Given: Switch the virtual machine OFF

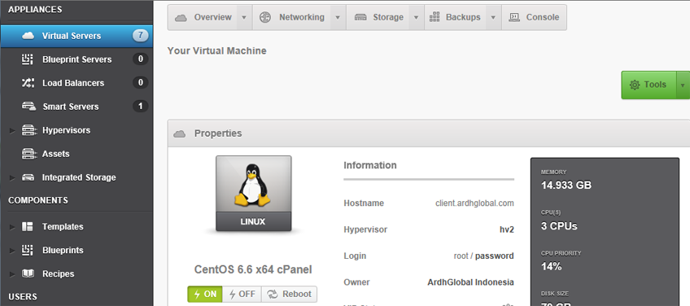Looking at the screenshot, I should [242, 294].
